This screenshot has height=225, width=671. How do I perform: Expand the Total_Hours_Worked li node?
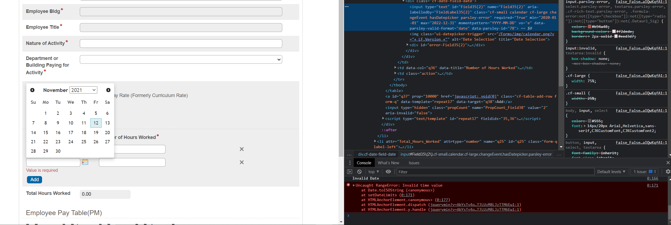point(375,141)
